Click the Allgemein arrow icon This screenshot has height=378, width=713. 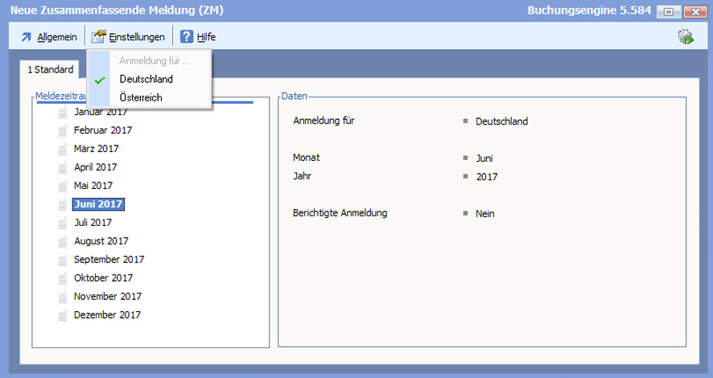coord(26,37)
